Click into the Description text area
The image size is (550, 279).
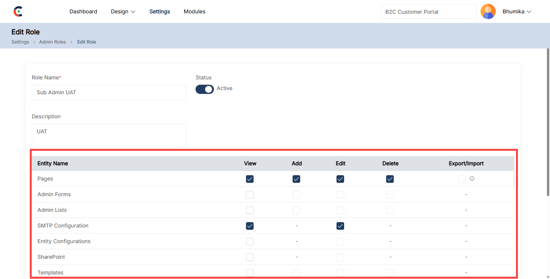point(109,135)
